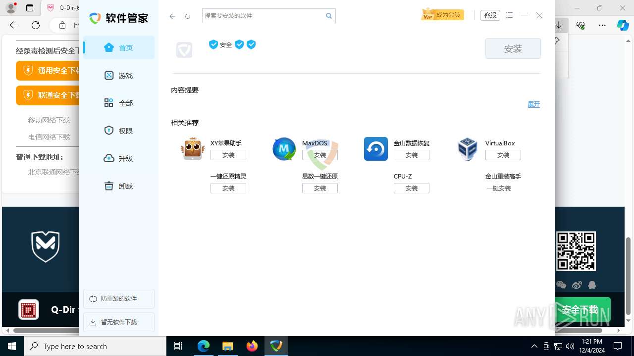Select the 首页 tab in the sidebar
The width and height of the screenshot is (634, 356).
pyautogui.click(x=119, y=47)
